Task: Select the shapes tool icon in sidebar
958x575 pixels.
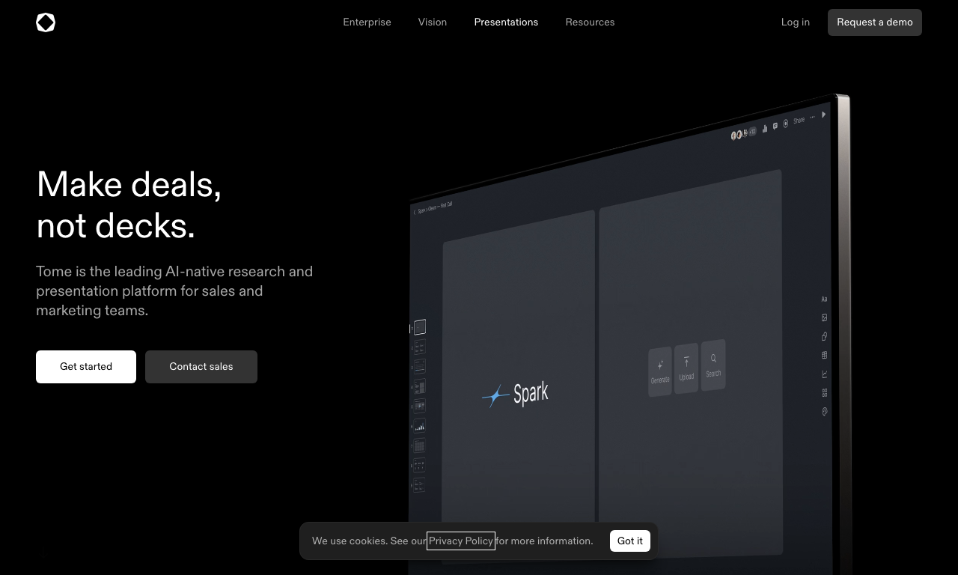Action: tap(824, 336)
